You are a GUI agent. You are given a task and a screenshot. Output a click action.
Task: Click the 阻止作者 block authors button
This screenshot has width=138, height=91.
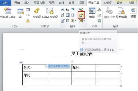coord(109,13)
